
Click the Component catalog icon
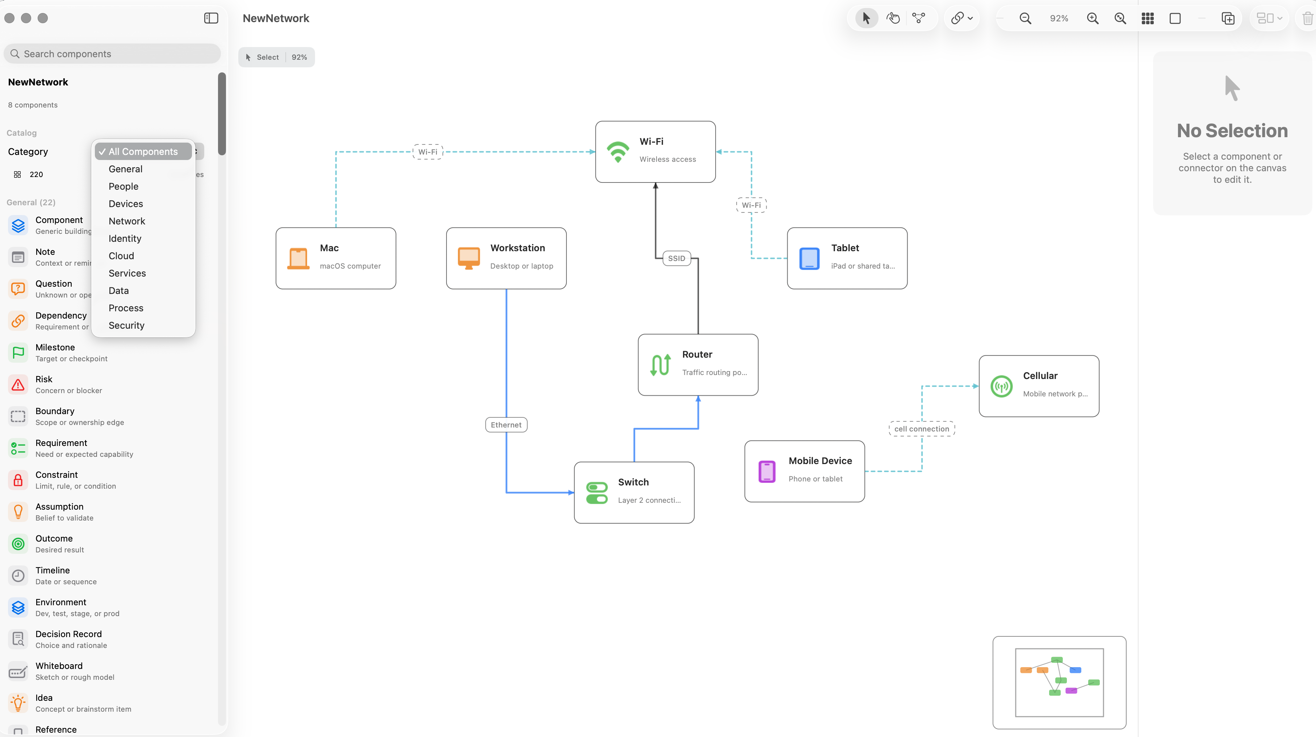coord(18,225)
